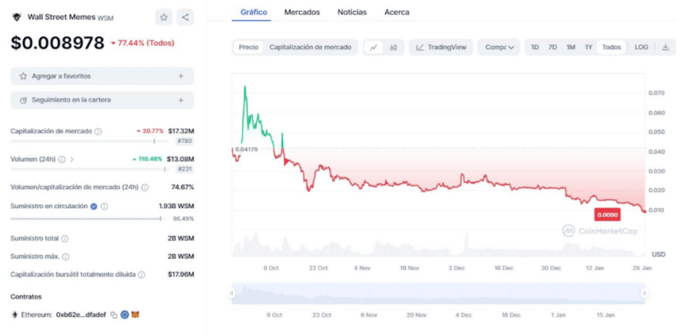This screenshot has height=336, width=682.
Task: Download chart data icon
Action: [x=665, y=47]
